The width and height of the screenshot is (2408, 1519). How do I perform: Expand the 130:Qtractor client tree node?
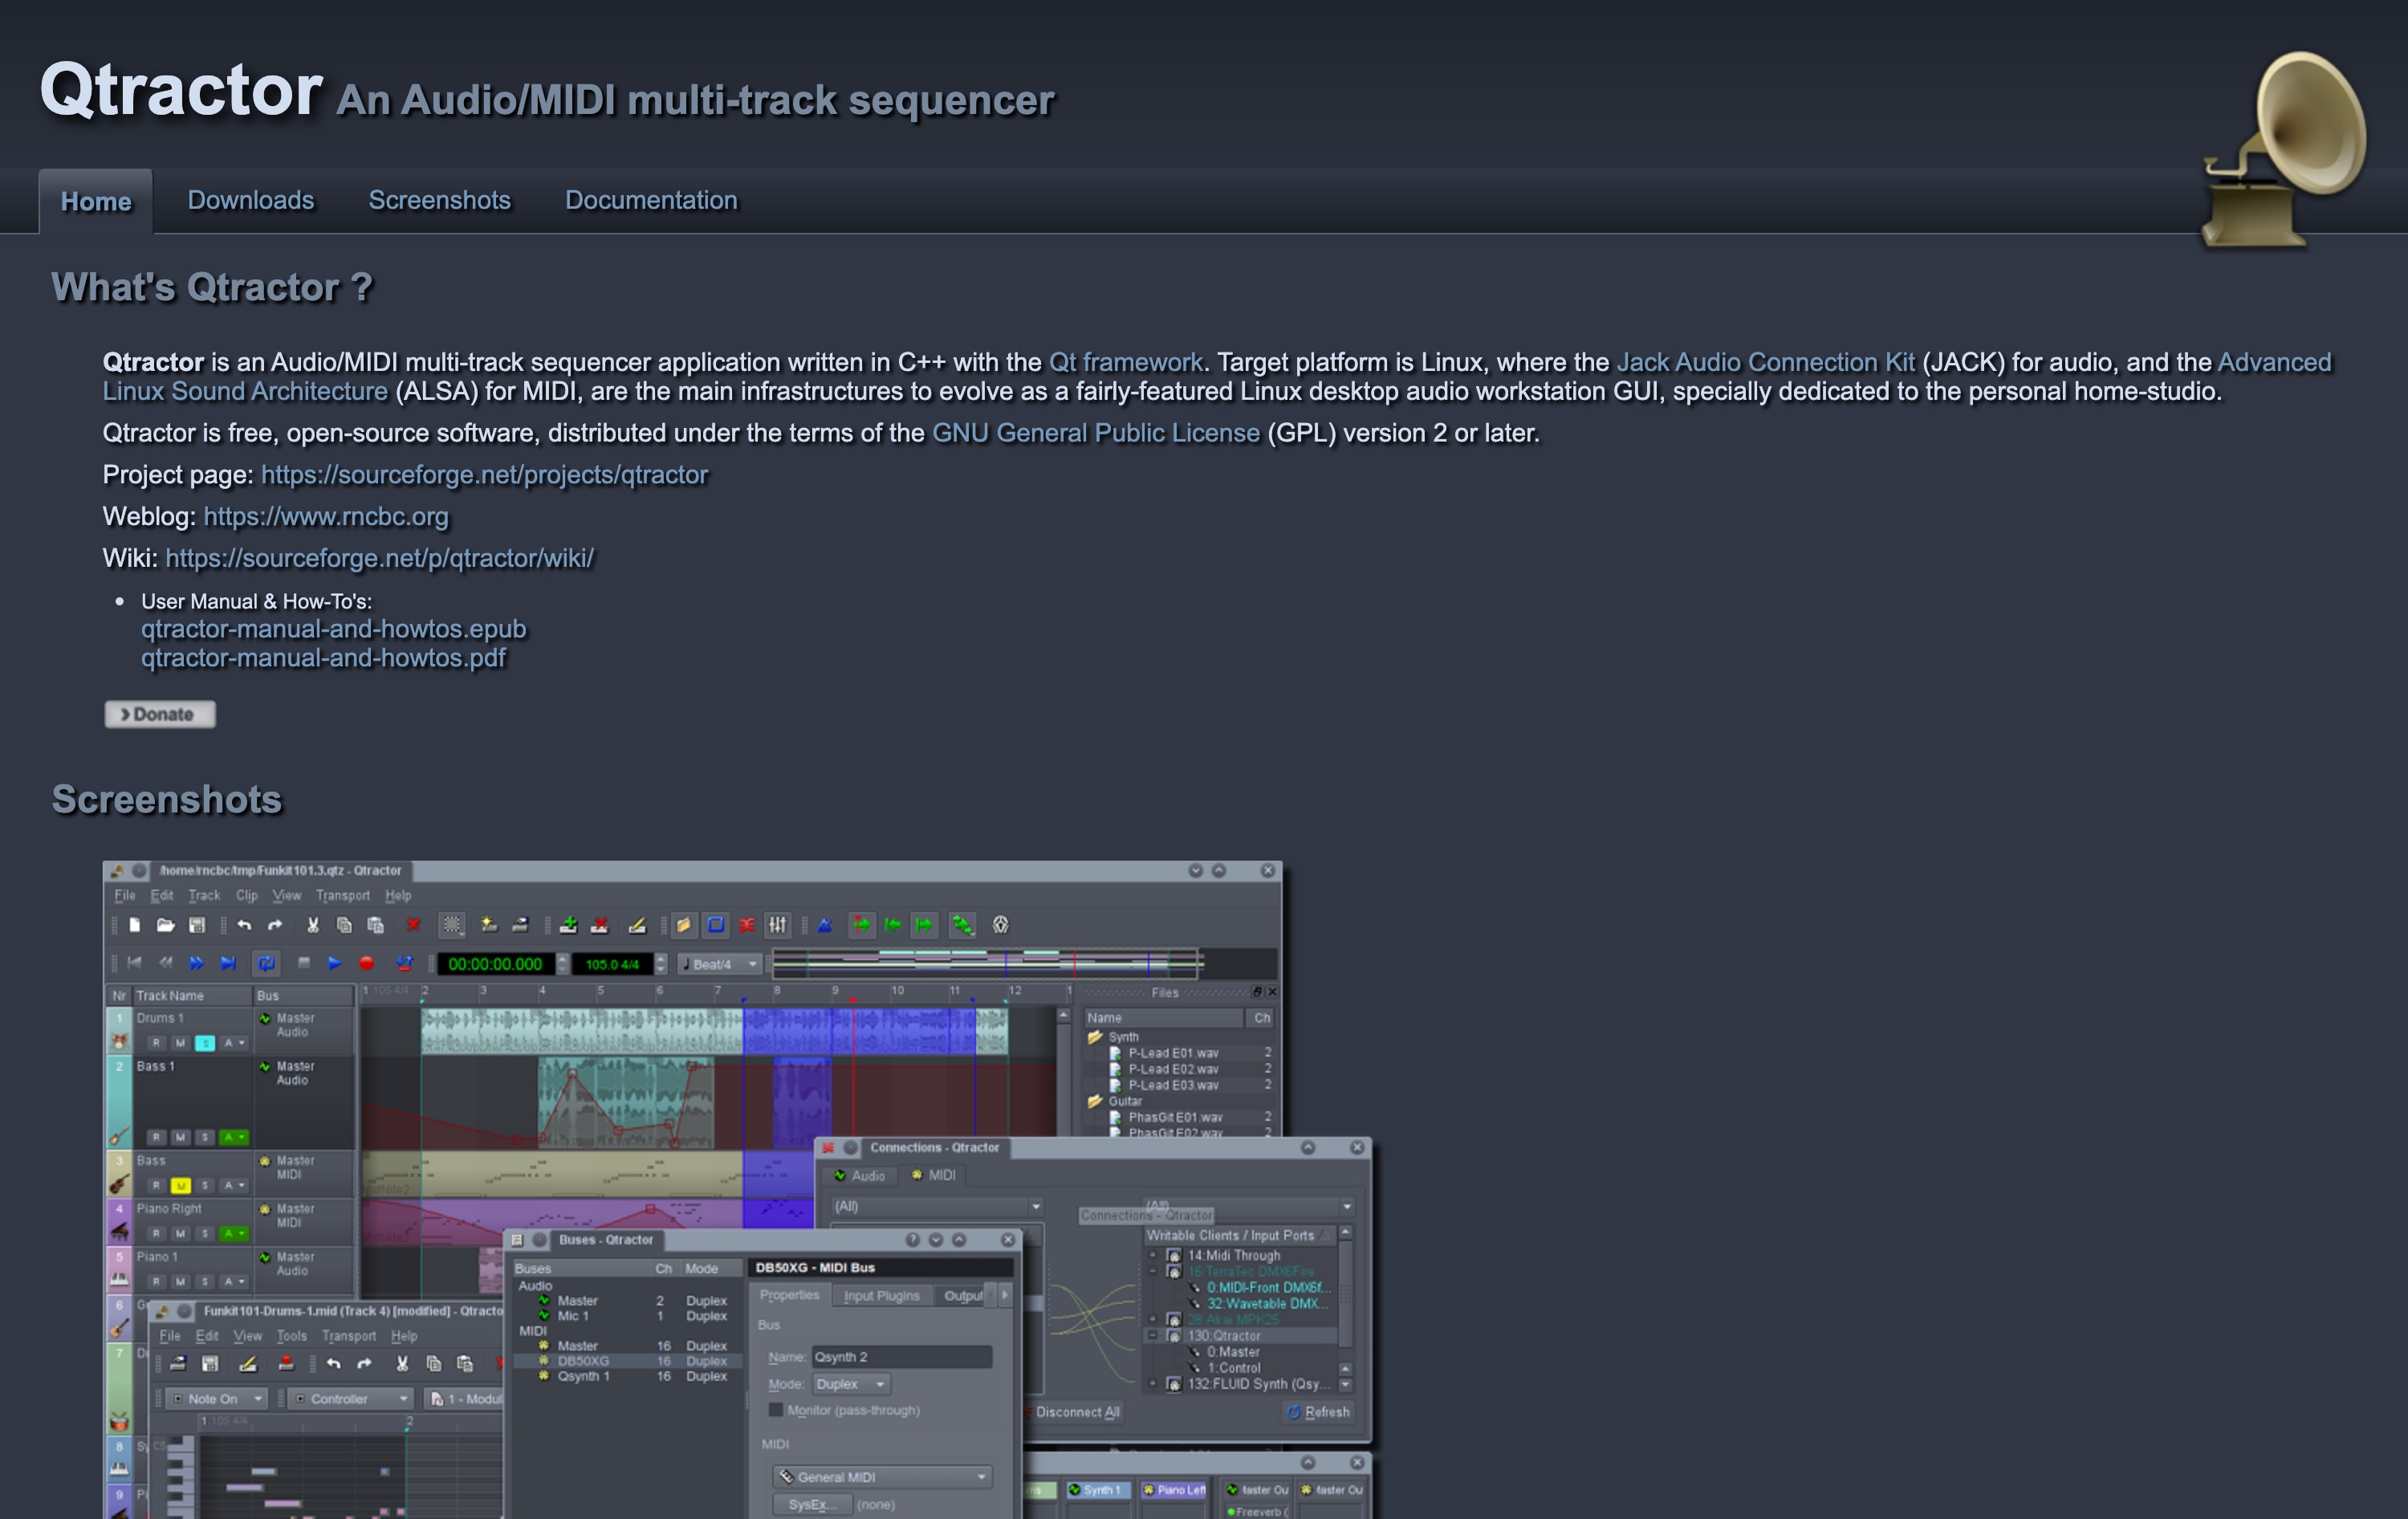tap(1152, 1336)
